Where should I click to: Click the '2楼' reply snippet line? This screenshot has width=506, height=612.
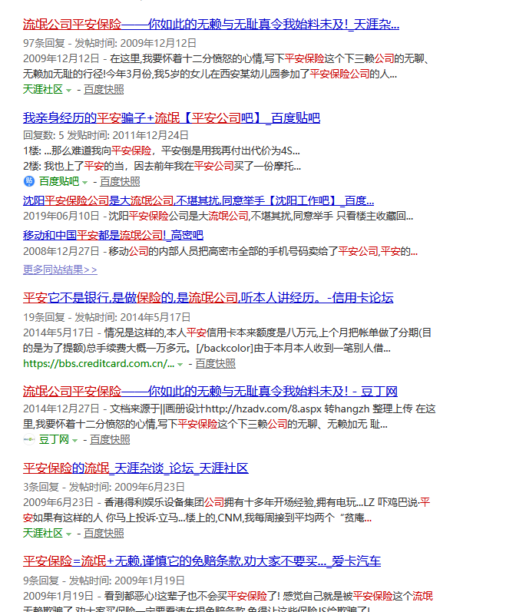(x=162, y=167)
